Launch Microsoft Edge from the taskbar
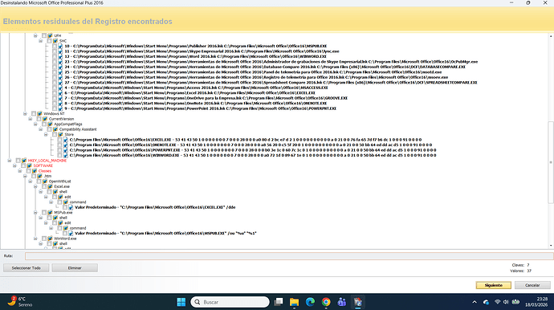This screenshot has height=310, width=554. pyautogui.click(x=310, y=302)
